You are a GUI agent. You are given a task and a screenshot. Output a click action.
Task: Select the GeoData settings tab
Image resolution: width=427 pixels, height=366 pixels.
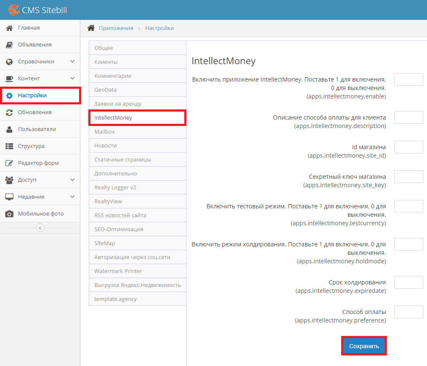point(106,90)
